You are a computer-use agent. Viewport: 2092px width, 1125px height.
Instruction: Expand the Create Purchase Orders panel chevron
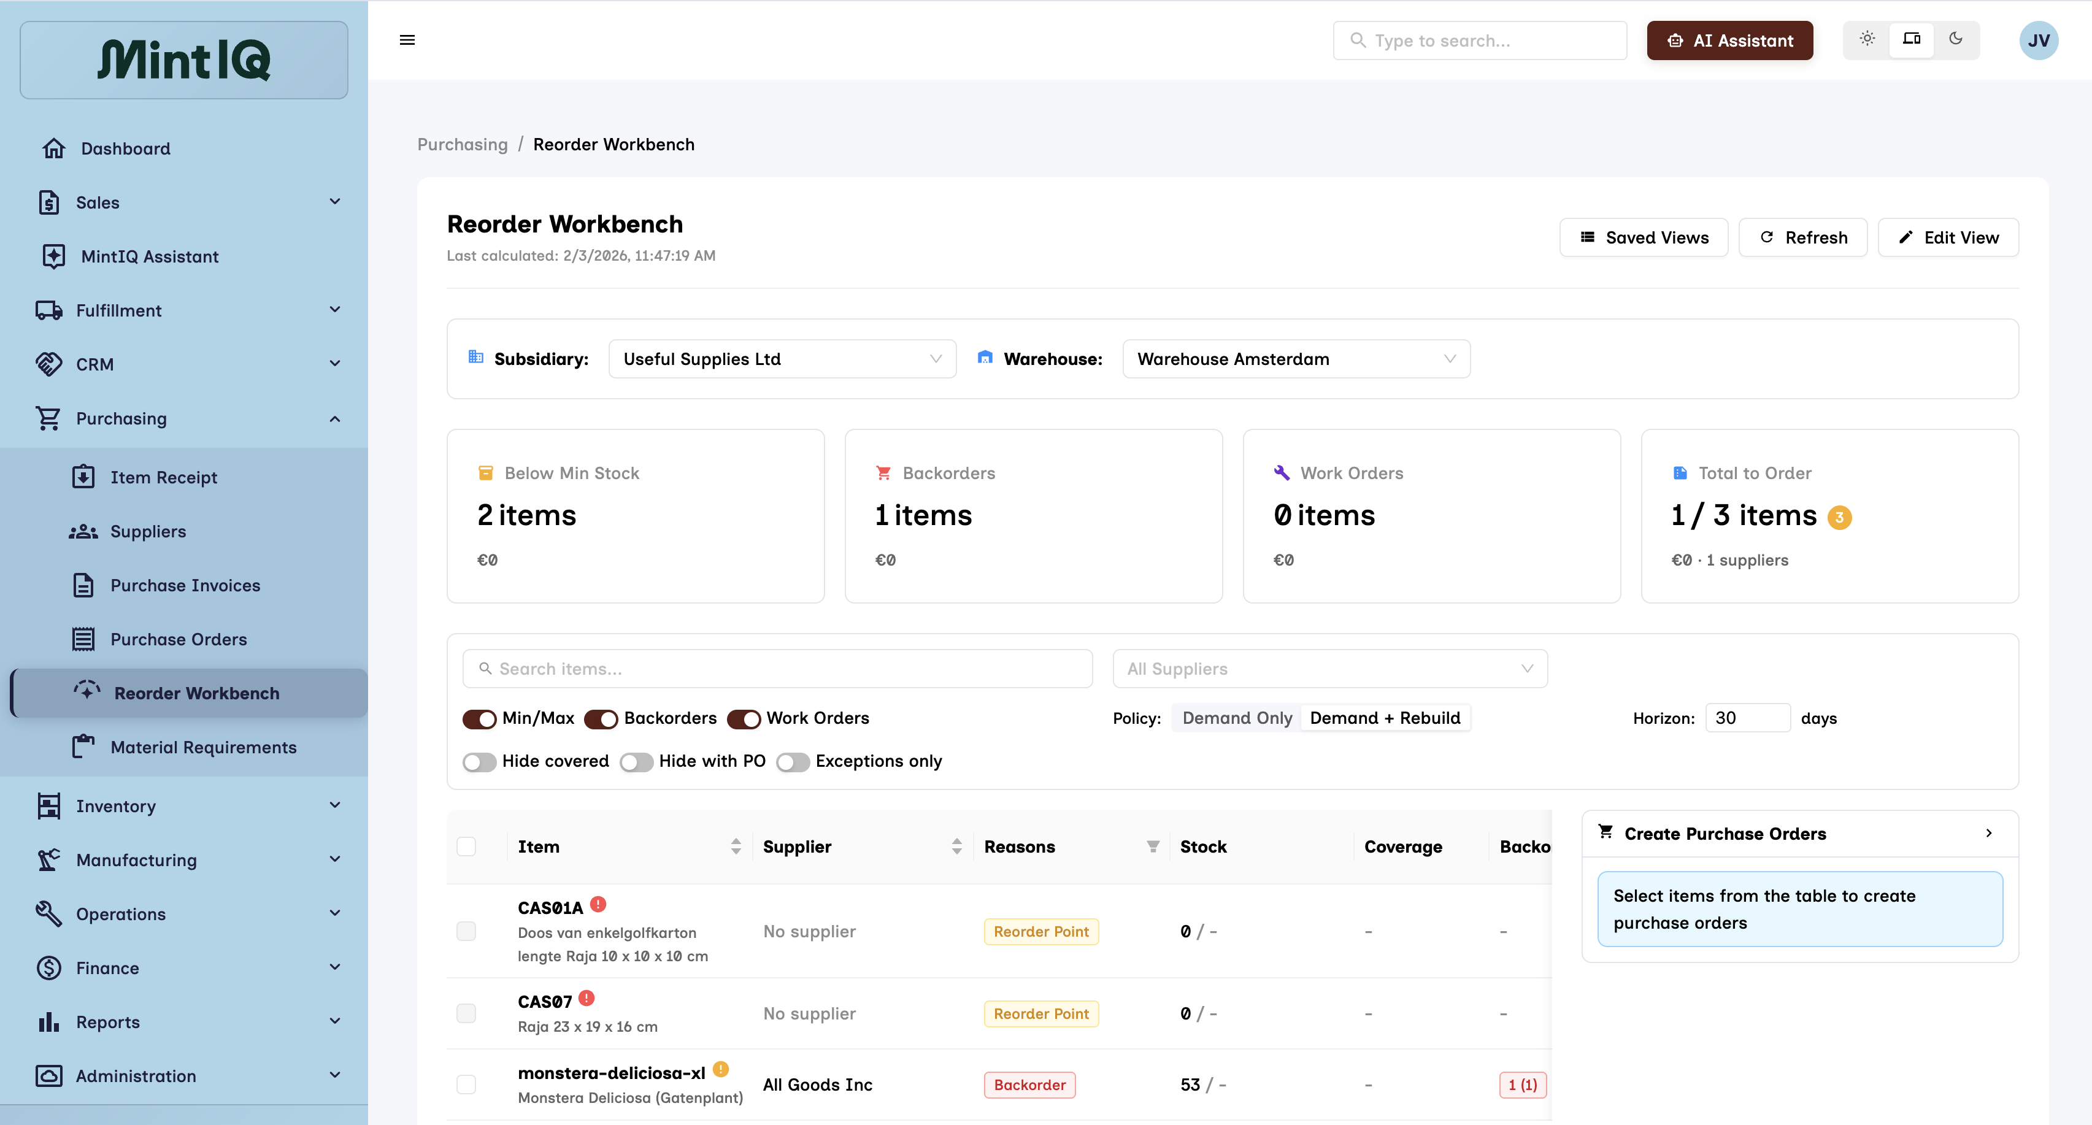(x=1988, y=834)
